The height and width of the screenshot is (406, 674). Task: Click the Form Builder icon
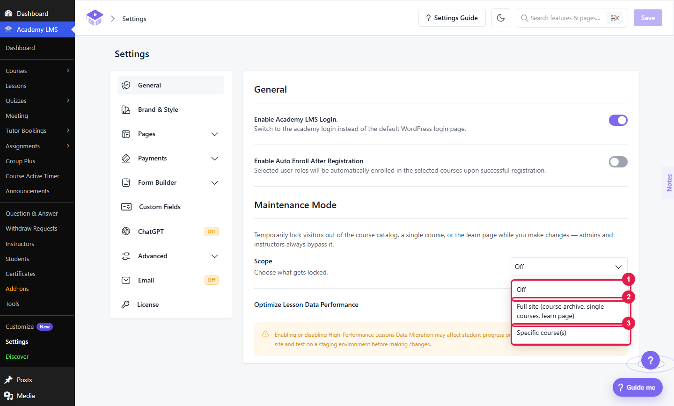tap(126, 183)
